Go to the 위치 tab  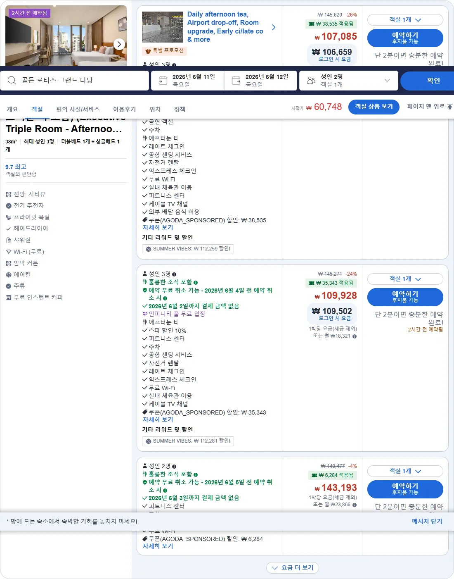click(x=155, y=109)
